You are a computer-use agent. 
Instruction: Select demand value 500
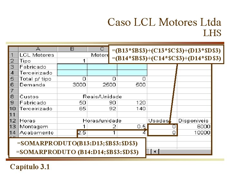pyautogui.click(x=132, y=85)
